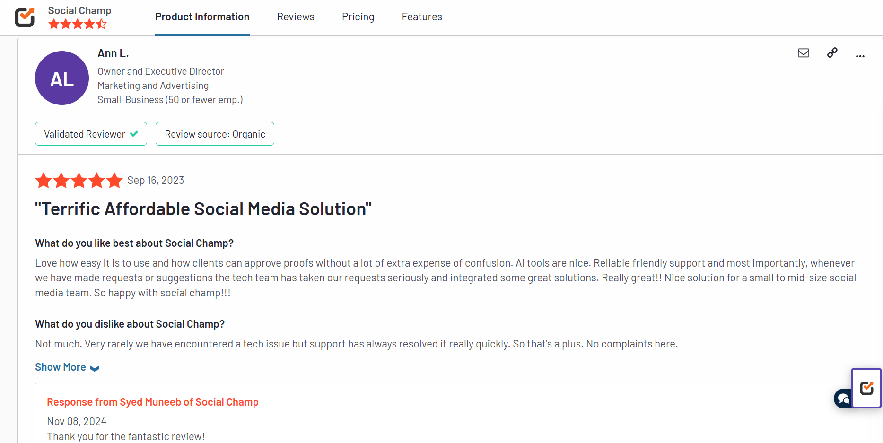Click the floating G2 widget icon

866,388
